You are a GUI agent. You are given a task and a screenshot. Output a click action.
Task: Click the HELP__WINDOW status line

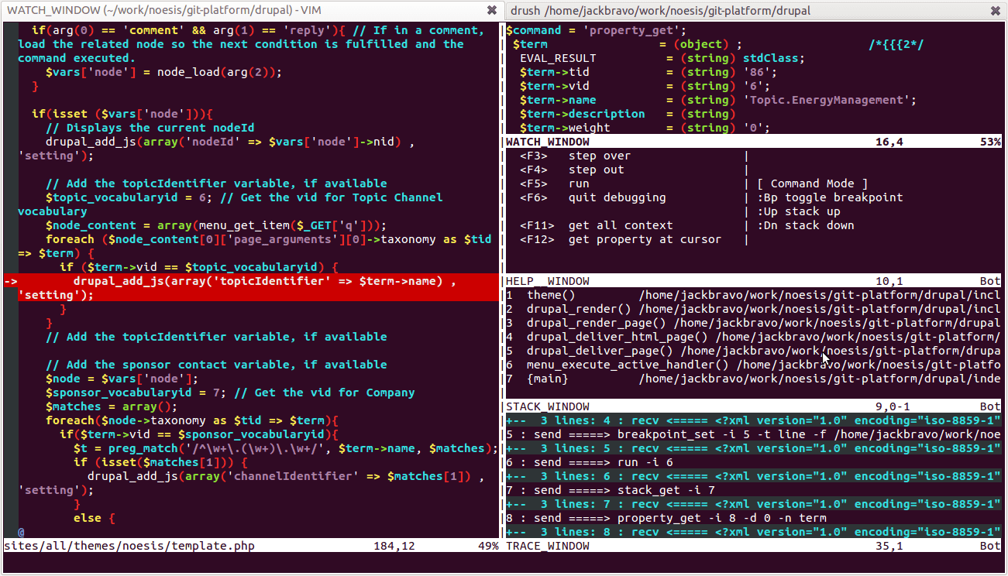(753, 281)
